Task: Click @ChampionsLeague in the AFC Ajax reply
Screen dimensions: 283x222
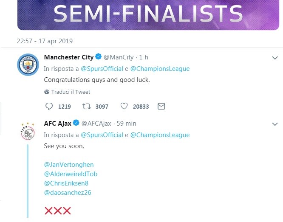Action: 160,135
